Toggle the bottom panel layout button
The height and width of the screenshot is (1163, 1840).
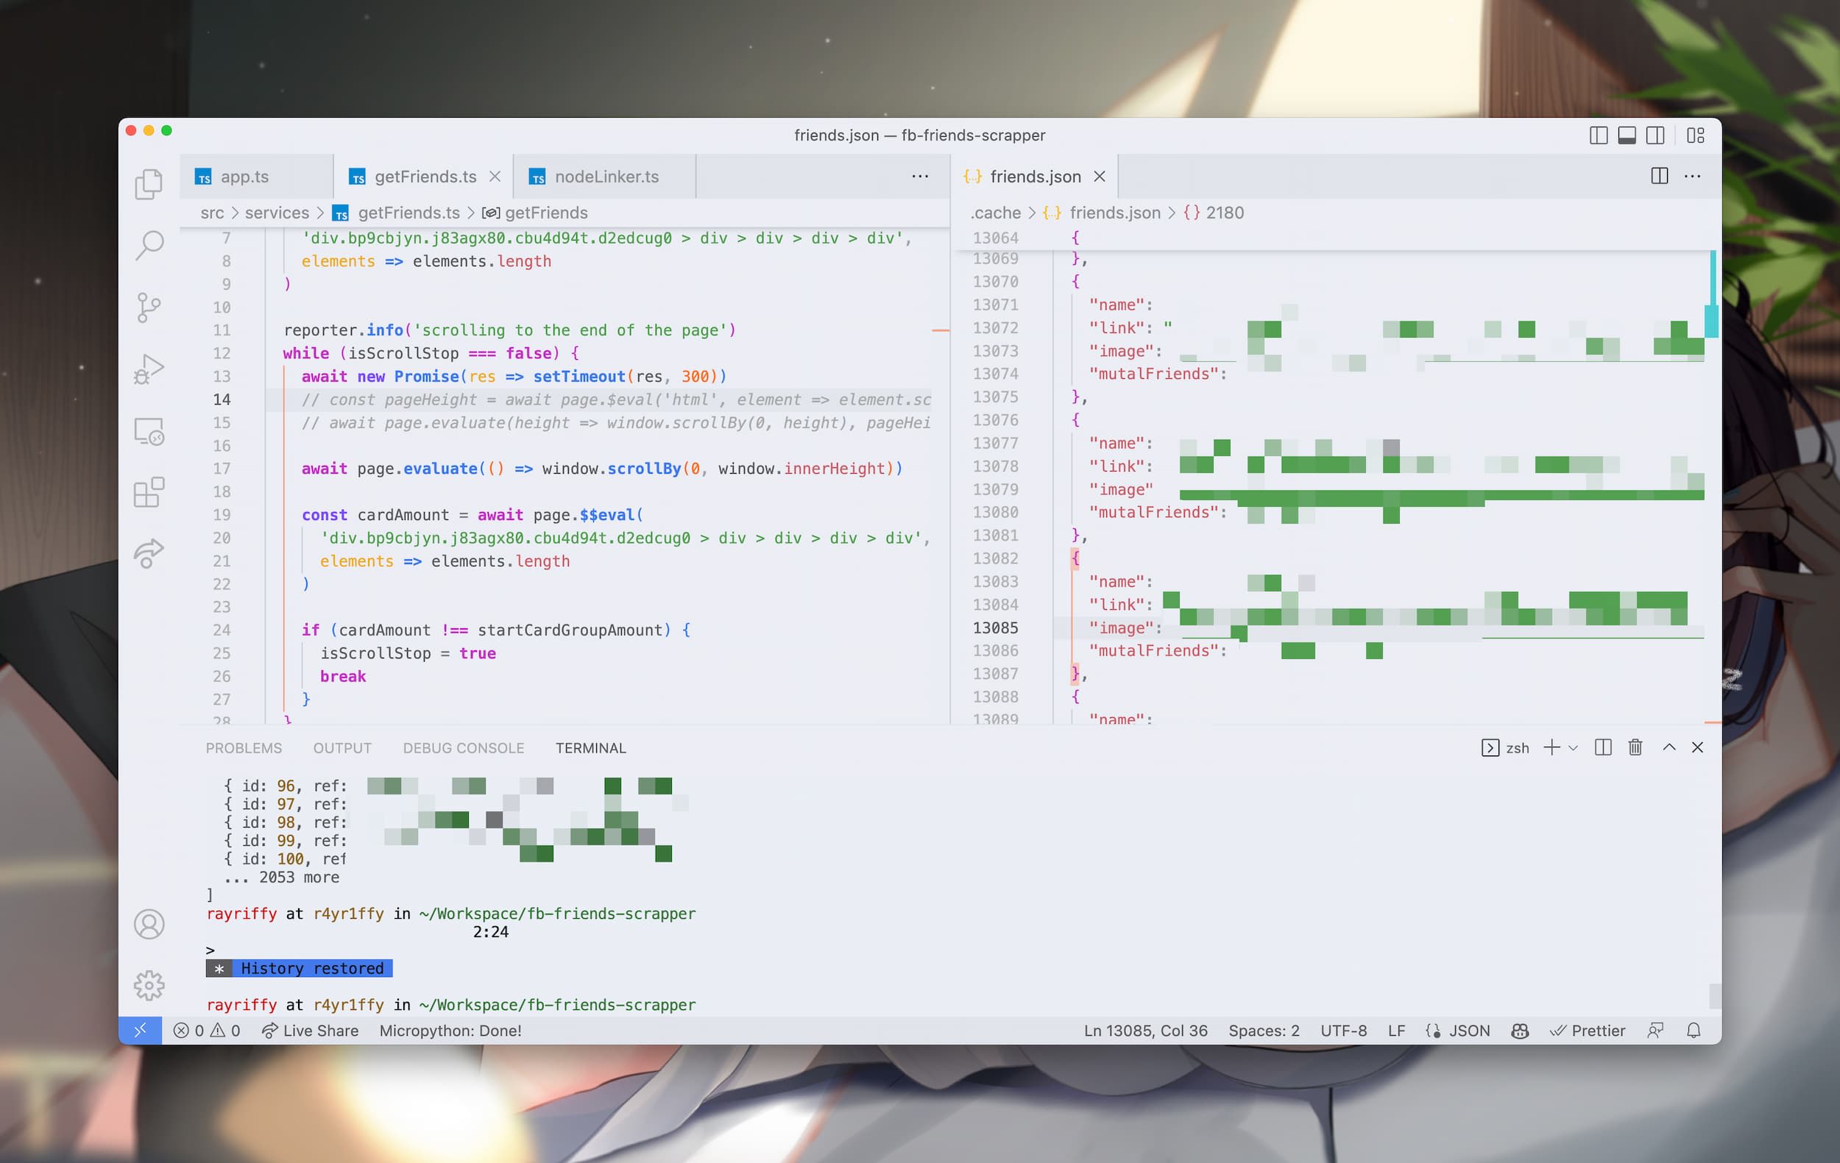(x=1627, y=135)
